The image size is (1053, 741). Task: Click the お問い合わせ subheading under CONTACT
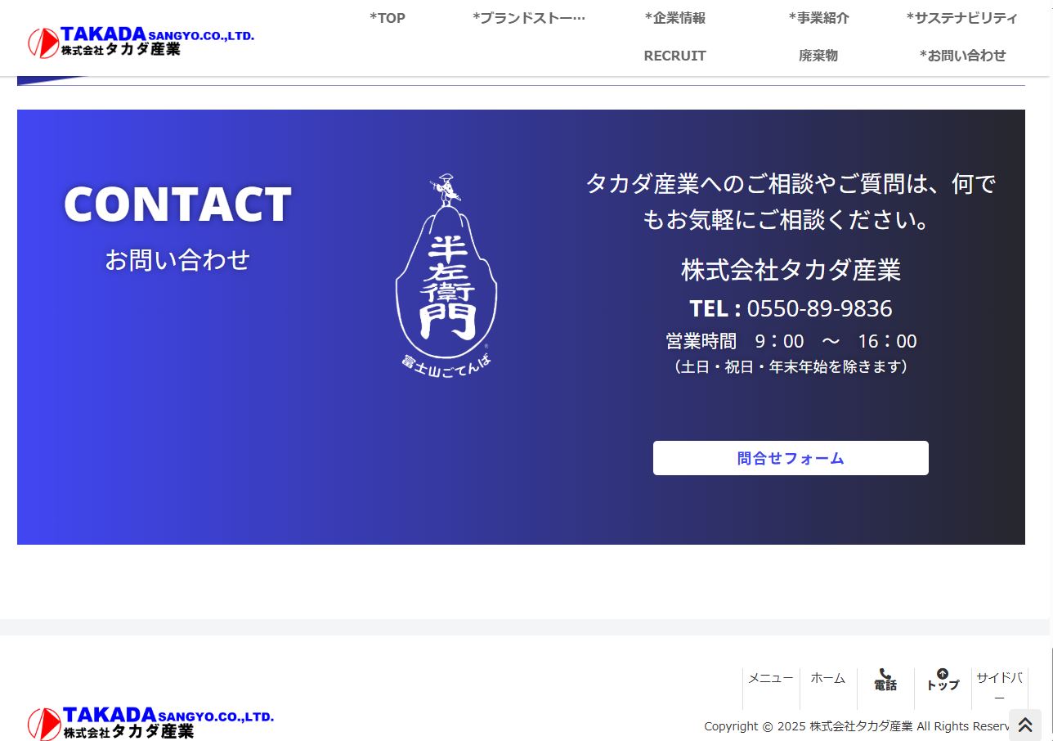tap(177, 260)
